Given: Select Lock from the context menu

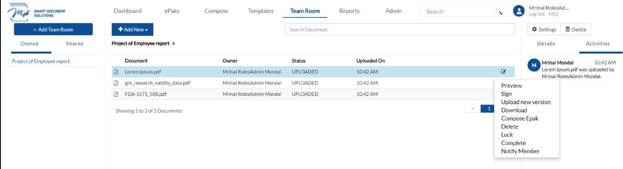Looking at the screenshot, I should 507,135.
